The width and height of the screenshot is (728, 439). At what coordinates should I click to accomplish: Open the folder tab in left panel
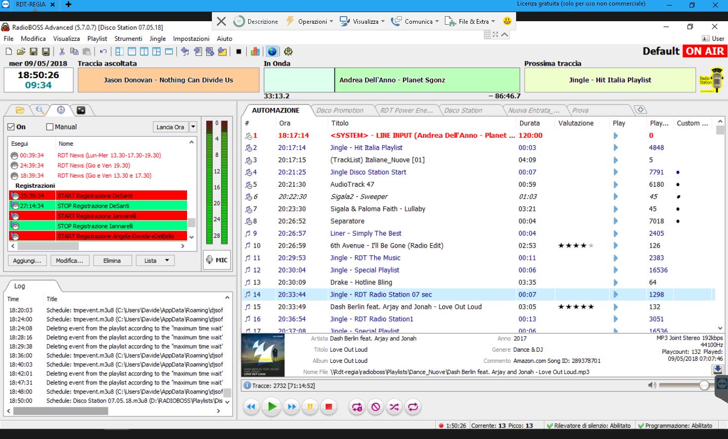coord(20,110)
